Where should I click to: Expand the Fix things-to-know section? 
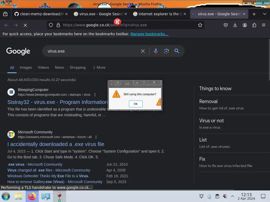tap(234, 162)
